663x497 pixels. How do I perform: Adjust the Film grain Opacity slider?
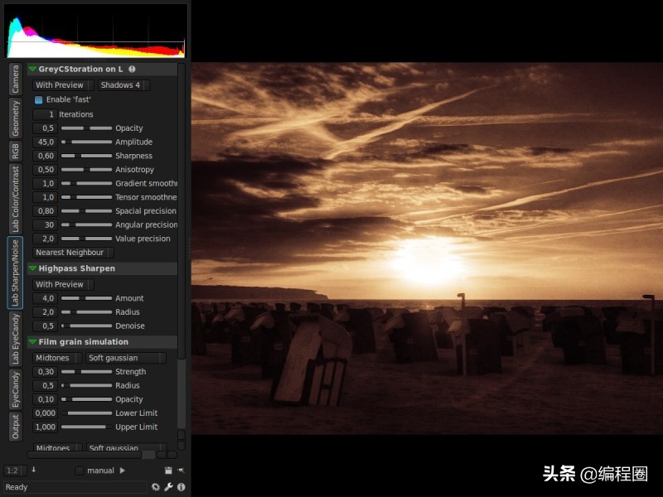[87, 399]
